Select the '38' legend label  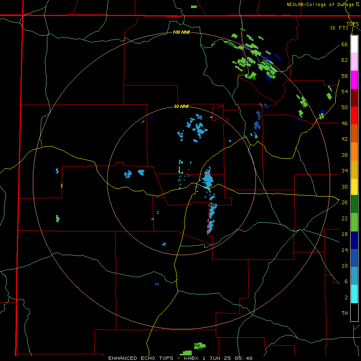pos(345,155)
